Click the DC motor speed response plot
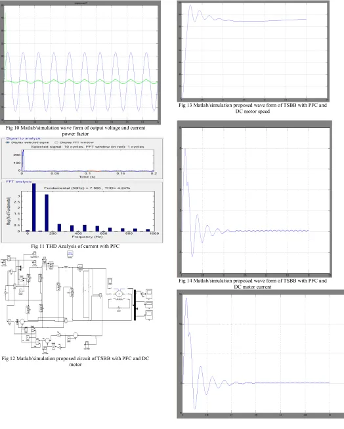 [255, 51]
